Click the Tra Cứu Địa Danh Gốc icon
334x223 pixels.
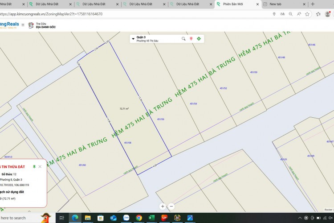coord(31,25)
